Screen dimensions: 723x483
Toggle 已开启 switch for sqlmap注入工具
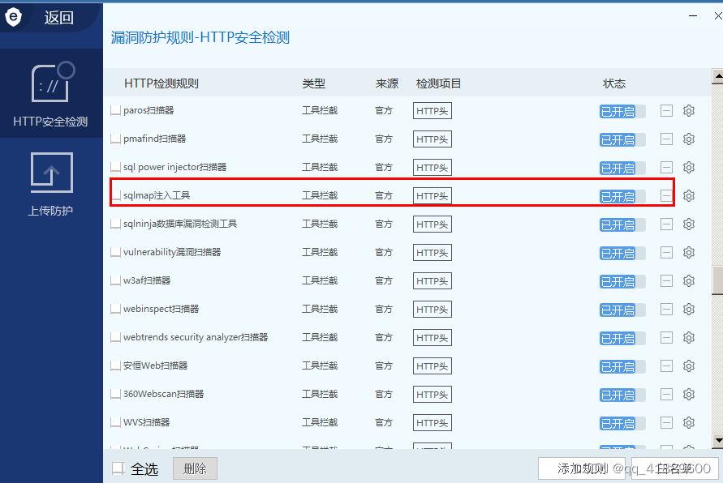coord(622,197)
